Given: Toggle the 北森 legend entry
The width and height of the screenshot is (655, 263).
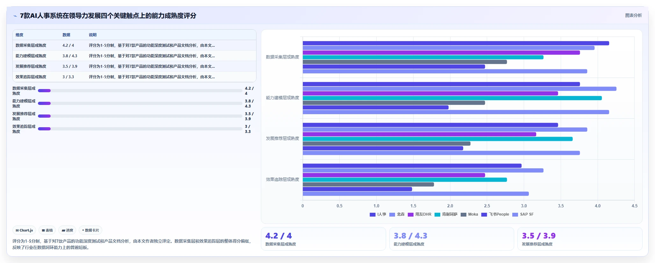Looking at the screenshot, I should point(397,214).
